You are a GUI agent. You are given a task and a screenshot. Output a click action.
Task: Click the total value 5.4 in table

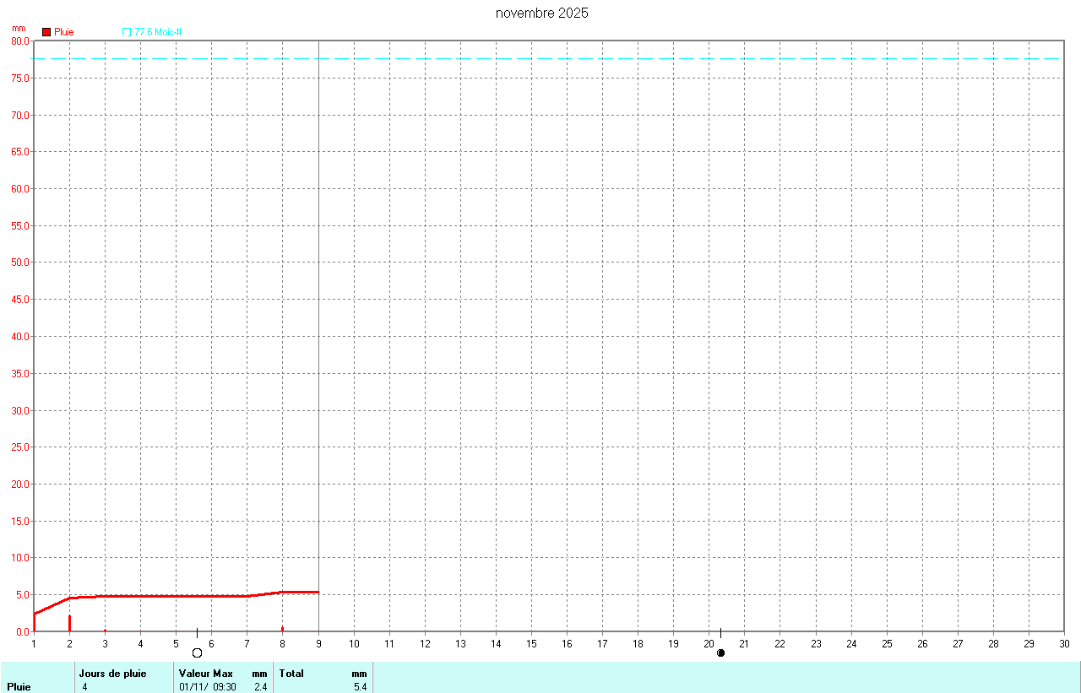(360, 687)
